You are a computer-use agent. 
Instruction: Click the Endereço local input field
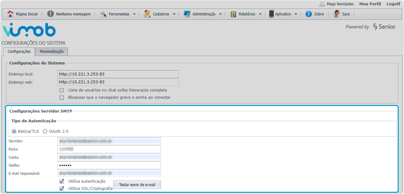click(x=118, y=74)
